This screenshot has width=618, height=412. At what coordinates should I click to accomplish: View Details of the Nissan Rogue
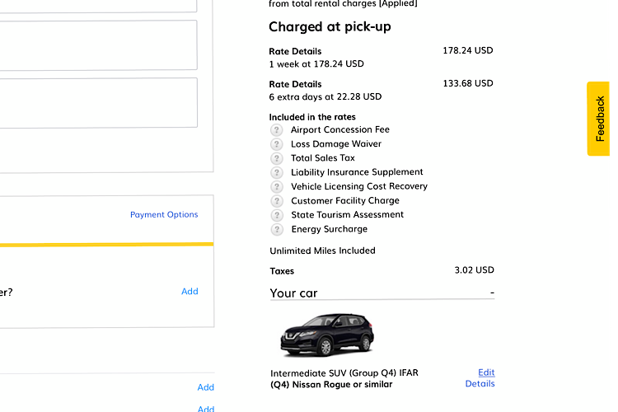(480, 384)
